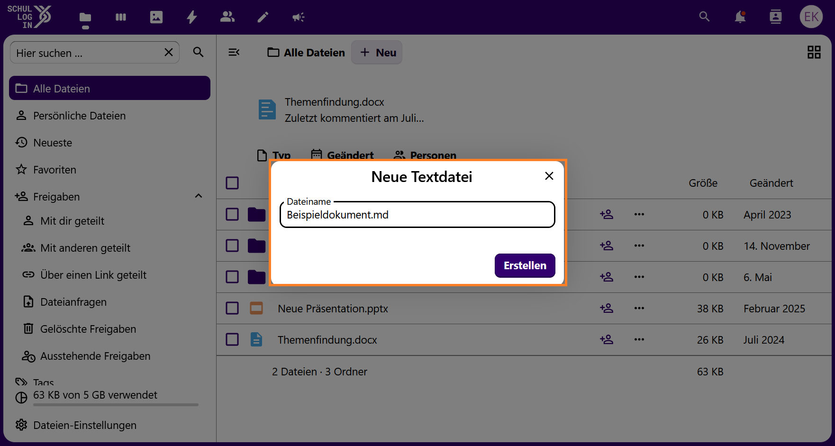Open the announcements megaphone icon

298,17
